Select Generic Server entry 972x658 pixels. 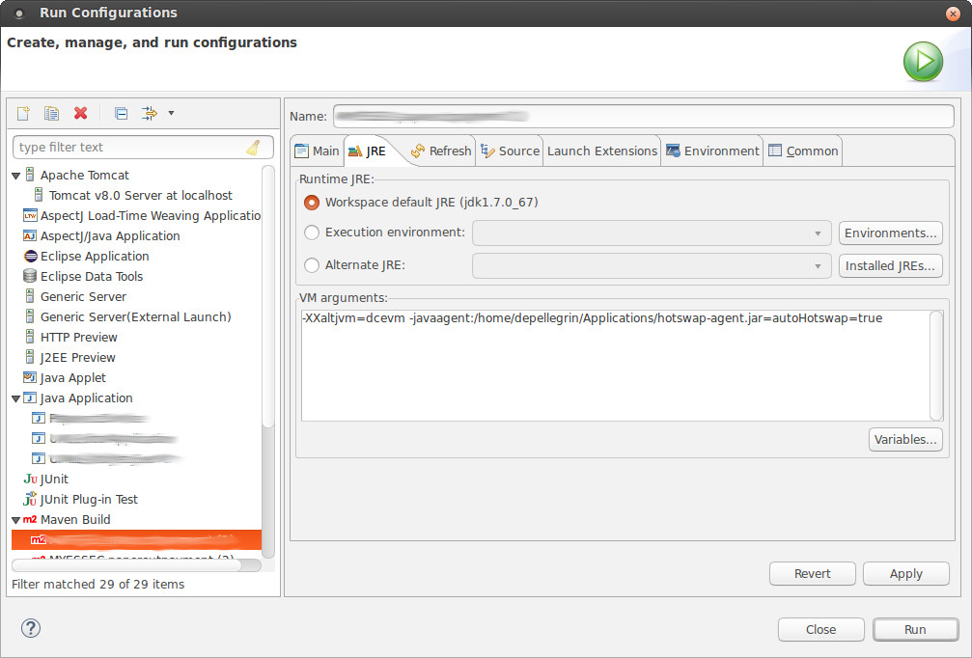(x=84, y=297)
